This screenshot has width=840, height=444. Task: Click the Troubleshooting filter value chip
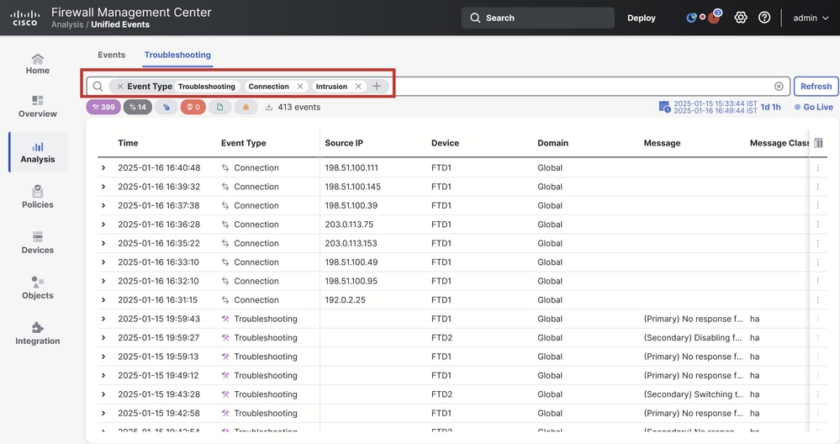click(x=207, y=87)
